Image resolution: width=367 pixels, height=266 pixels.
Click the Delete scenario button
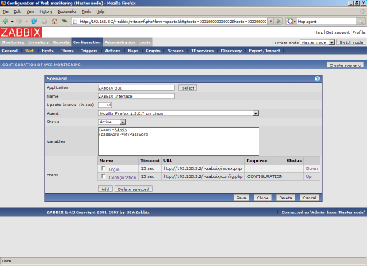(x=285, y=198)
